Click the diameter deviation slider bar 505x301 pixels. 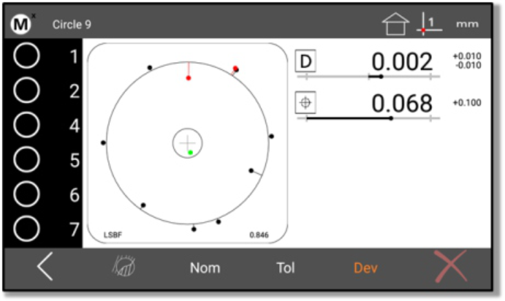coord(368,76)
